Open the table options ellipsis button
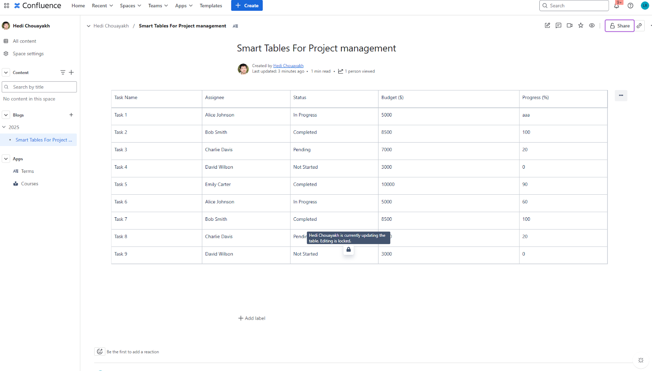Image resolution: width=652 pixels, height=371 pixels. coord(621,95)
